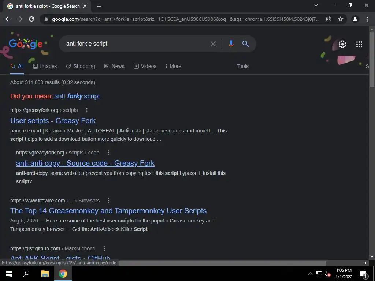
Task: Reload the page with refresh icon
Action: pyautogui.click(x=31, y=19)
